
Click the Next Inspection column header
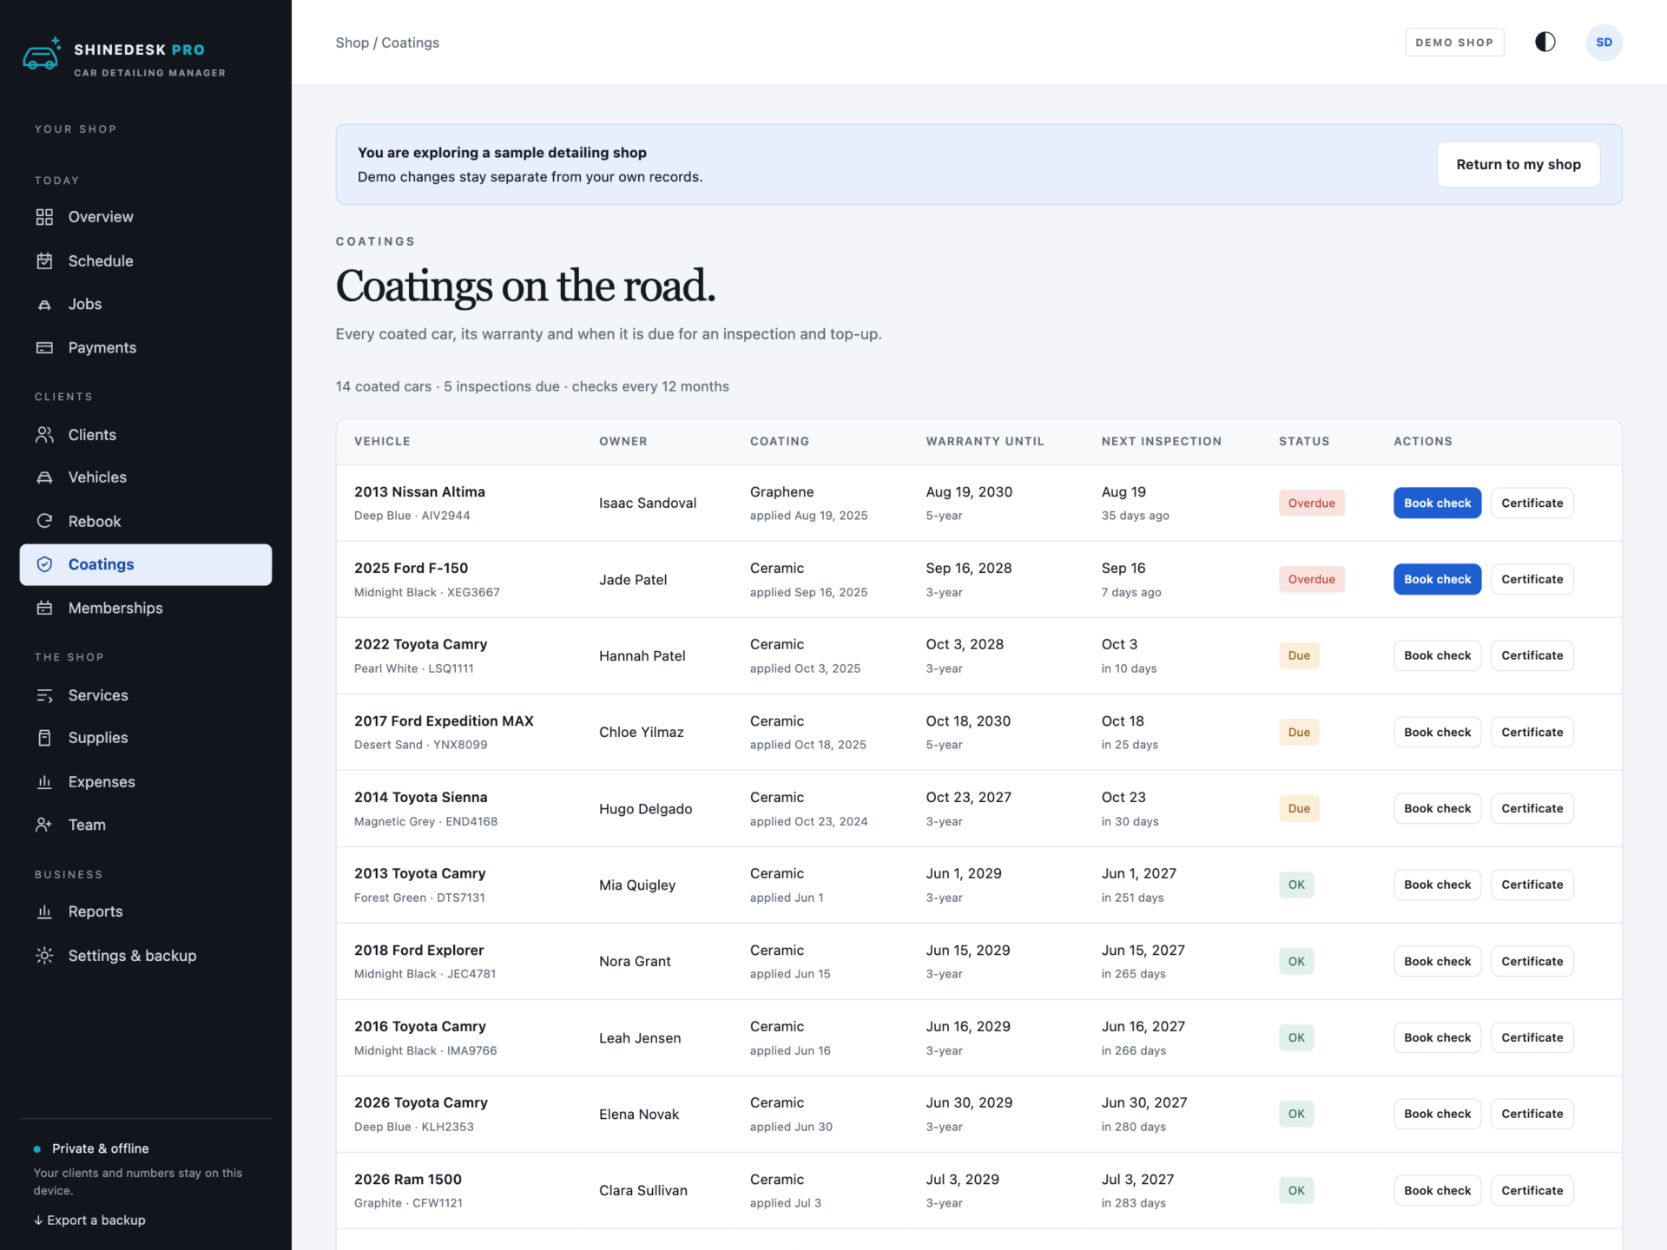point(1161,441)
